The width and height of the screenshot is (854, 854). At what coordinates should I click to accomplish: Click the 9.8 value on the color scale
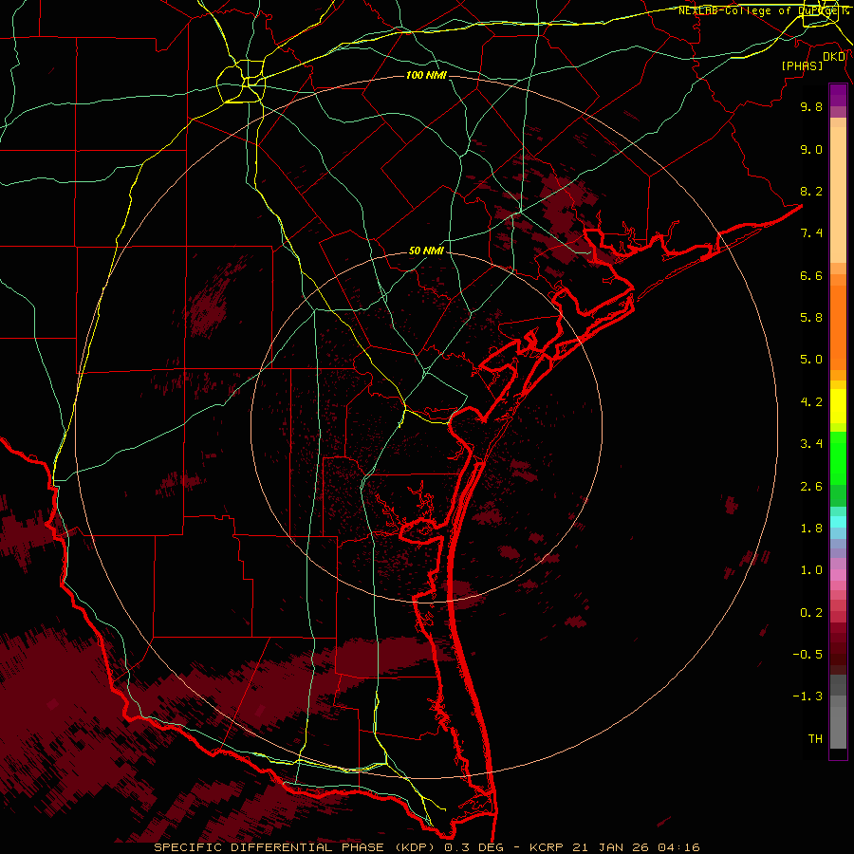pos(811,106)
